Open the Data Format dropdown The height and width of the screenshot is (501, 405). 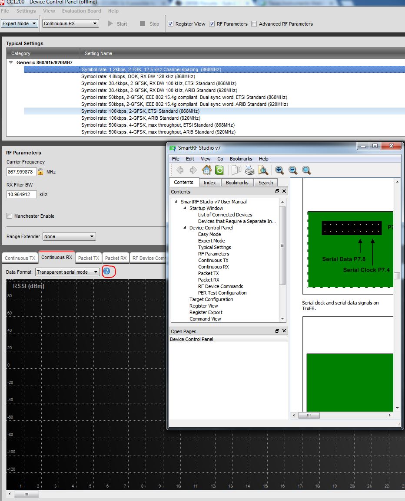(x=67, y=272)
